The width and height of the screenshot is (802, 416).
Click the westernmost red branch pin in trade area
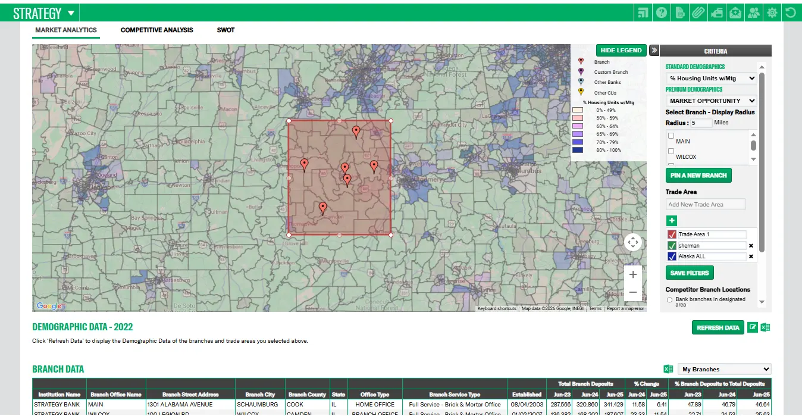[x=304, y=165]
